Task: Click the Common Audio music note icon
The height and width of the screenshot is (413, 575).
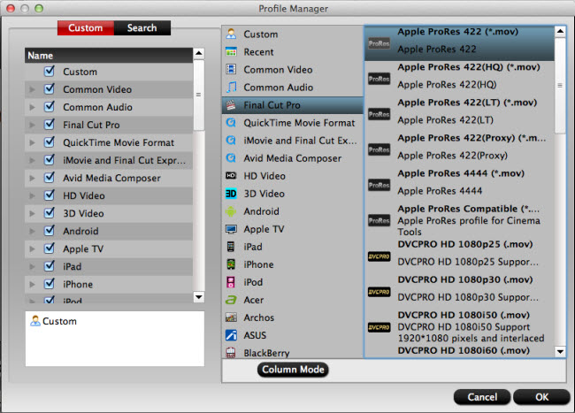Action: [x=231, y=87]
